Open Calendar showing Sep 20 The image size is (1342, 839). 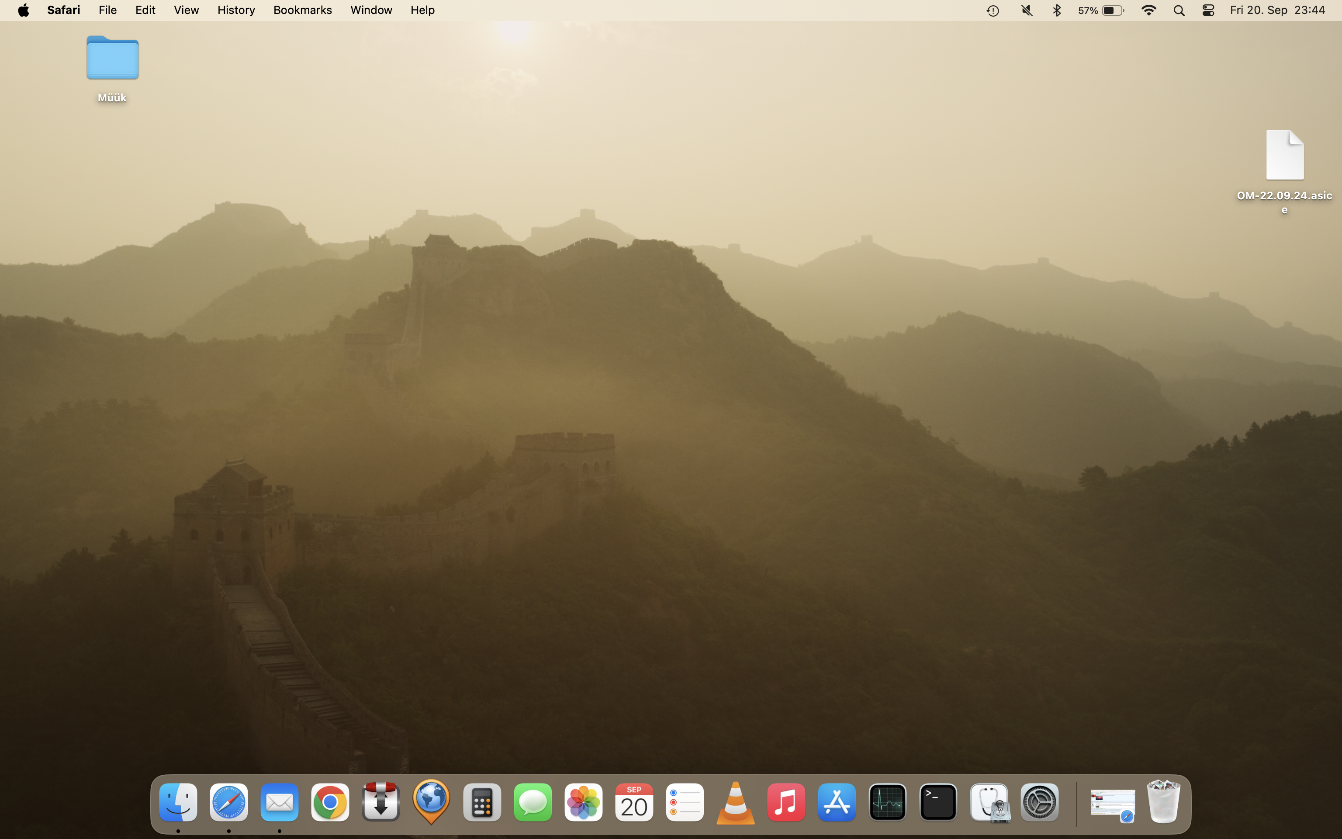(x=634, y=802)
